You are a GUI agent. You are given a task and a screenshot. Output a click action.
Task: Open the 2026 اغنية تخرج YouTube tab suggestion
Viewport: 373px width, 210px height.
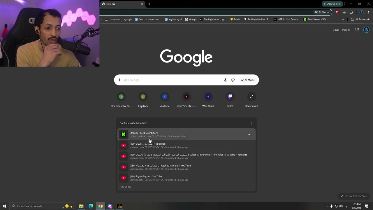click(186, 145)
